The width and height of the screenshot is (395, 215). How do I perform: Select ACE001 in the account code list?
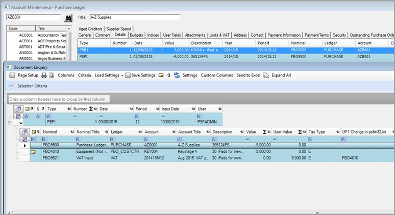(26, 41)
